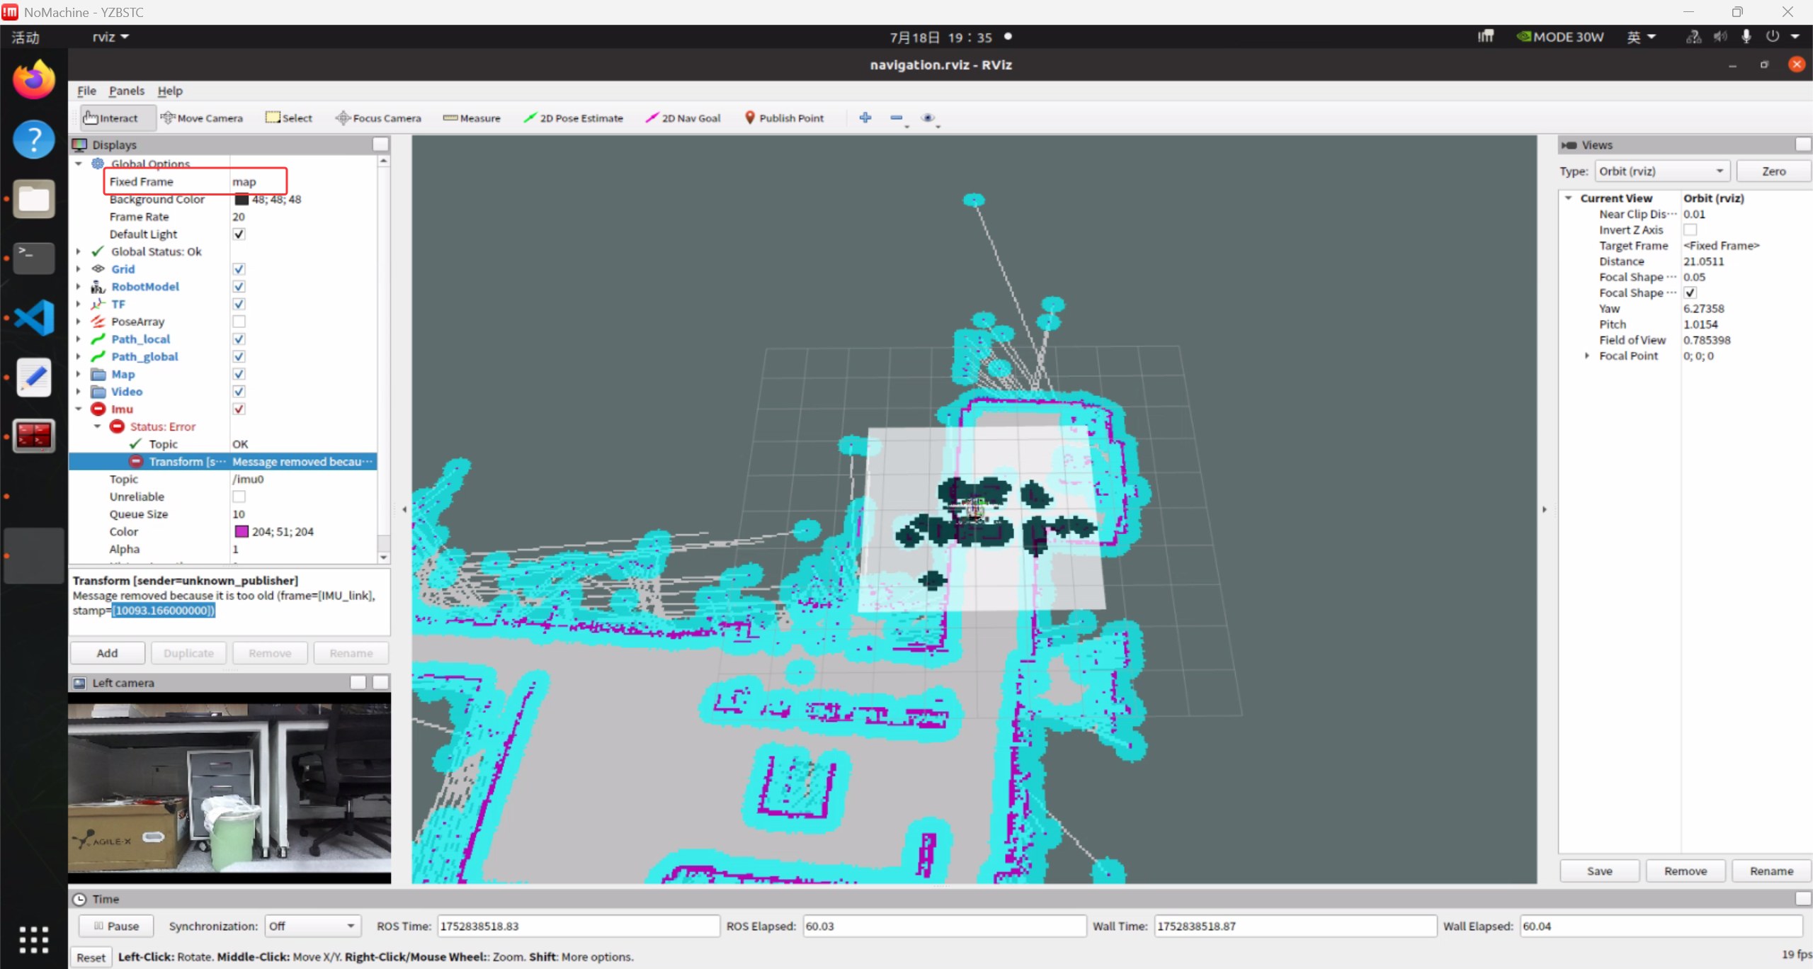Select the Measure tool in toolbar
1813x969 pixels.
472,118
